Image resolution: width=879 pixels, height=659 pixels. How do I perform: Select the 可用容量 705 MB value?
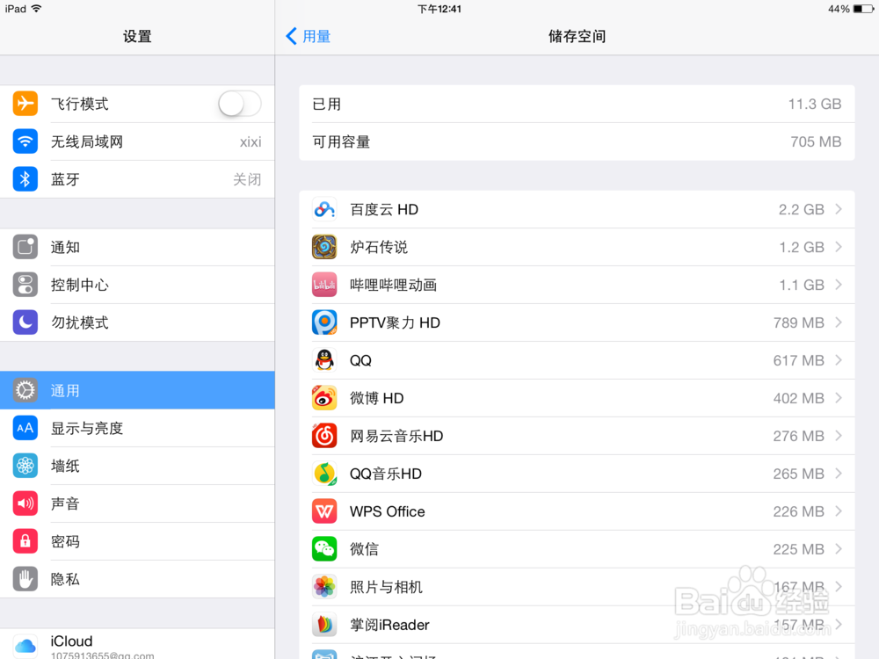(816, 141)
